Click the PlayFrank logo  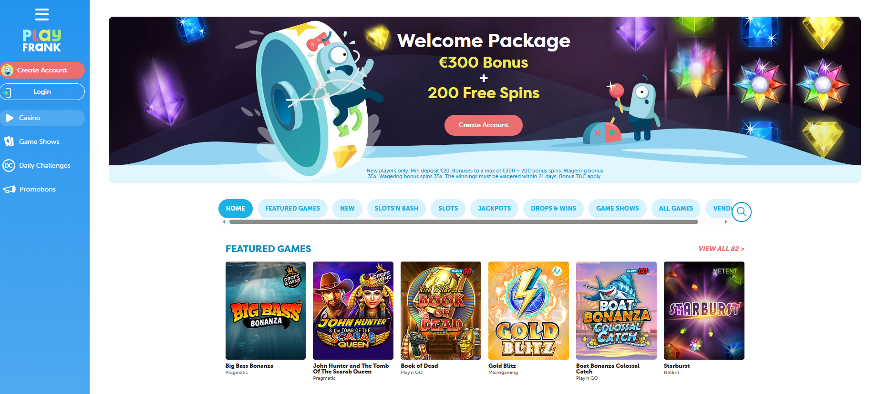tap(42, 40)
